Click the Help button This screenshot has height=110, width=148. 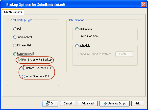pos(138,103)
